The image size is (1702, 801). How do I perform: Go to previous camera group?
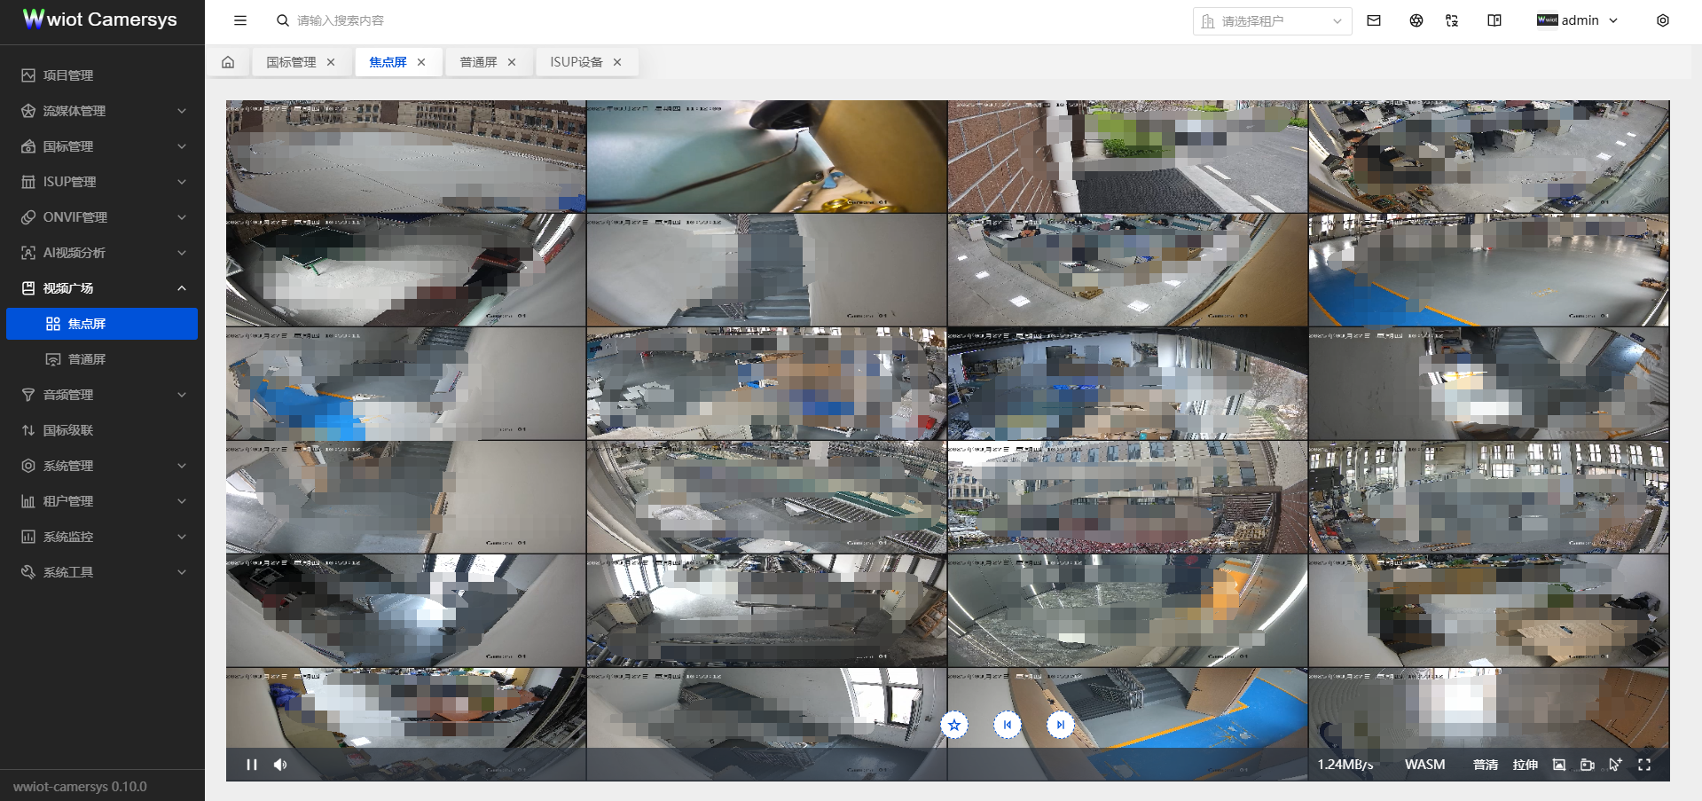click(1008, 725)
